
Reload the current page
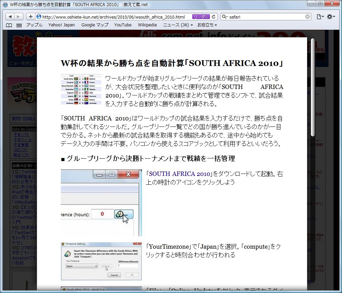pos(214,17)
